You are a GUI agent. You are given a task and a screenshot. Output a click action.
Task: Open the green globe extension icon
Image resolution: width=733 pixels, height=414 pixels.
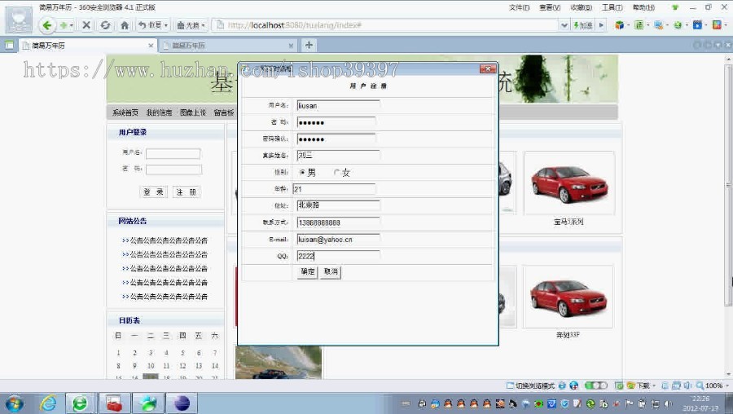tap(678, 25)
